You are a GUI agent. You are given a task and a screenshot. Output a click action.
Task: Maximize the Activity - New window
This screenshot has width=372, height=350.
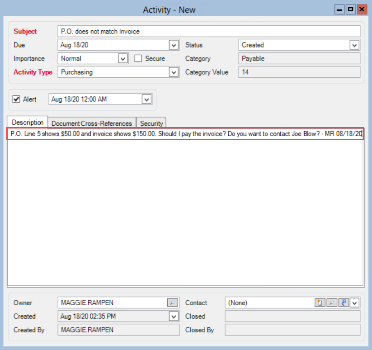click(350, 10)
